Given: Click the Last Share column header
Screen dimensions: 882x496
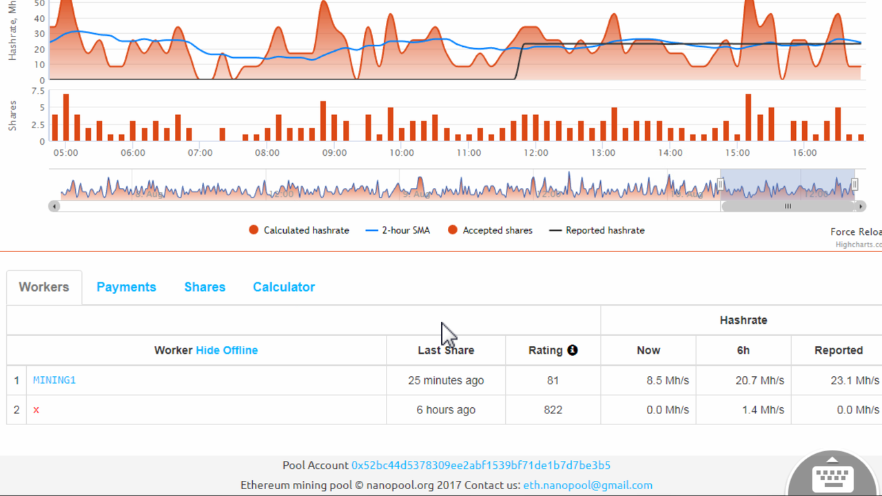Looking at the screenshot, I should (446, 350).
